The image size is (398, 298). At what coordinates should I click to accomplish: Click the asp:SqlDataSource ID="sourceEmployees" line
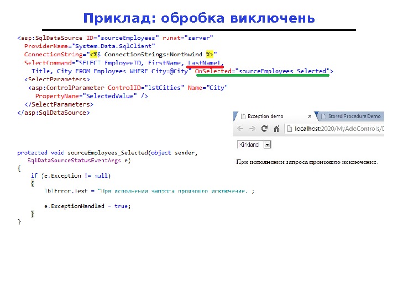coord(115,38)
